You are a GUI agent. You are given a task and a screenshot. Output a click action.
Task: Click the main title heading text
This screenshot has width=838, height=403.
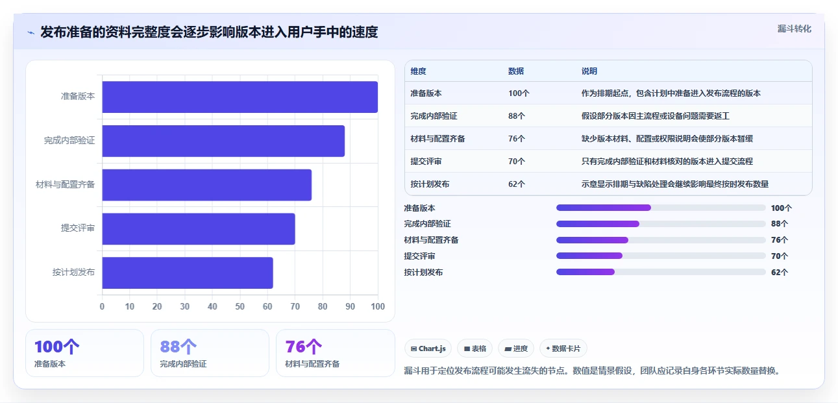(x=209, y=32)
